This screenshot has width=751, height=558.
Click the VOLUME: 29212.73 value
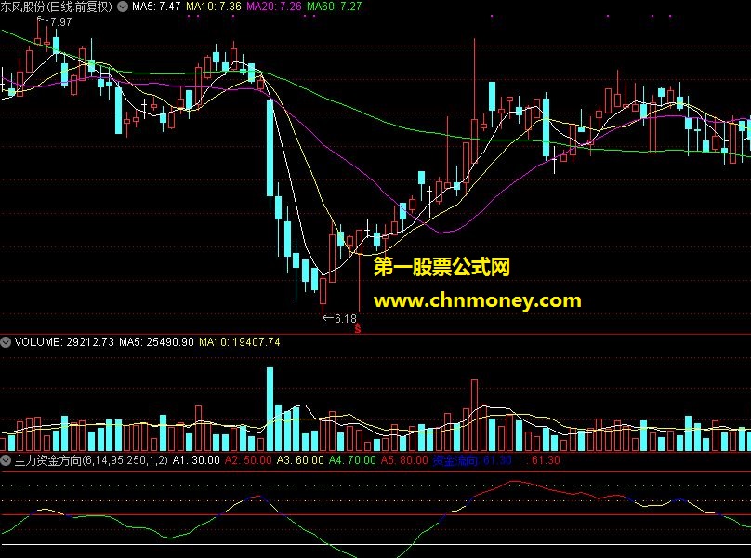(64, 342)
